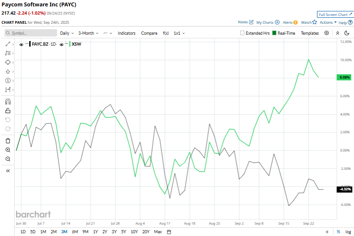354x236 pixels.
Task: Select the 9M time range
Action: (x=85, y=232)
